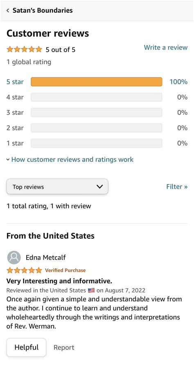Open the Edna Metcalf reviewer profile name

click(46, 257)
